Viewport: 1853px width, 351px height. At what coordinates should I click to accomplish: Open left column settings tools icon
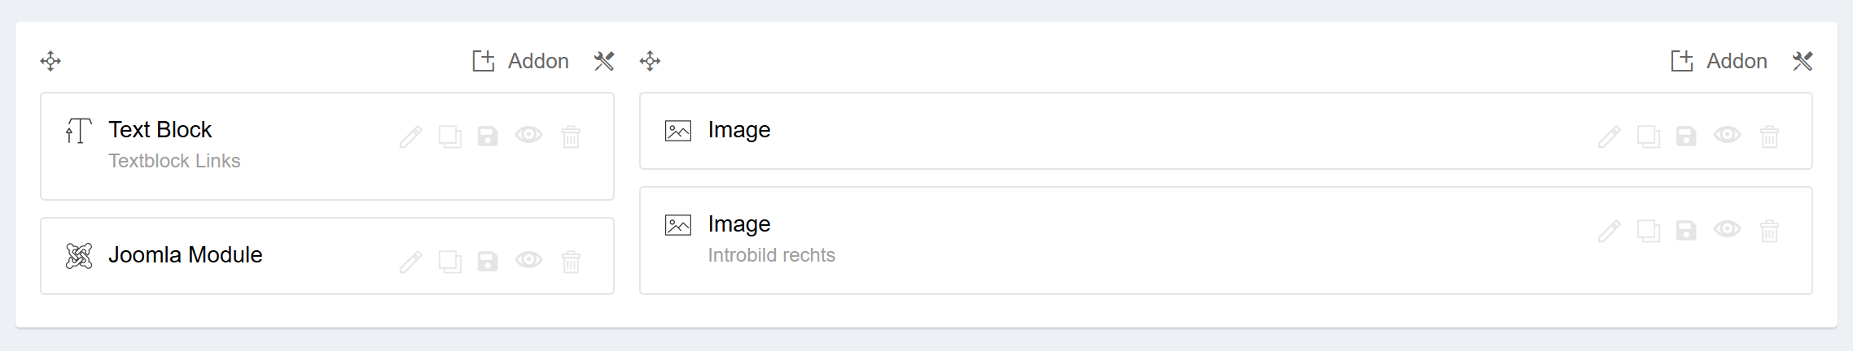604,61
